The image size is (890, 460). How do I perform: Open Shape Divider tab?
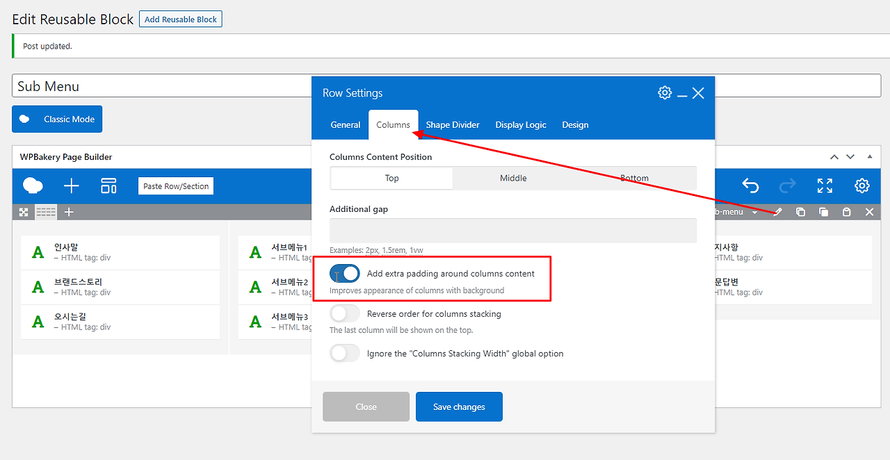click(x=453, y=125)
